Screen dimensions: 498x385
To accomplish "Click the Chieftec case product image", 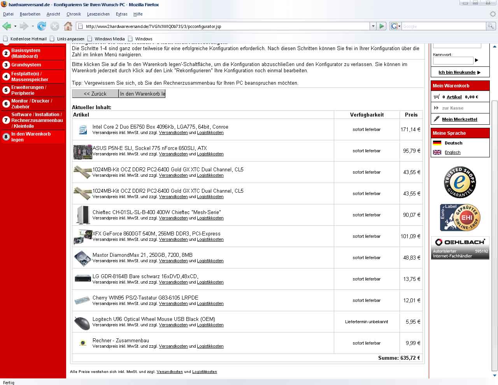I will pyautogui.click(x=82, y=215).
